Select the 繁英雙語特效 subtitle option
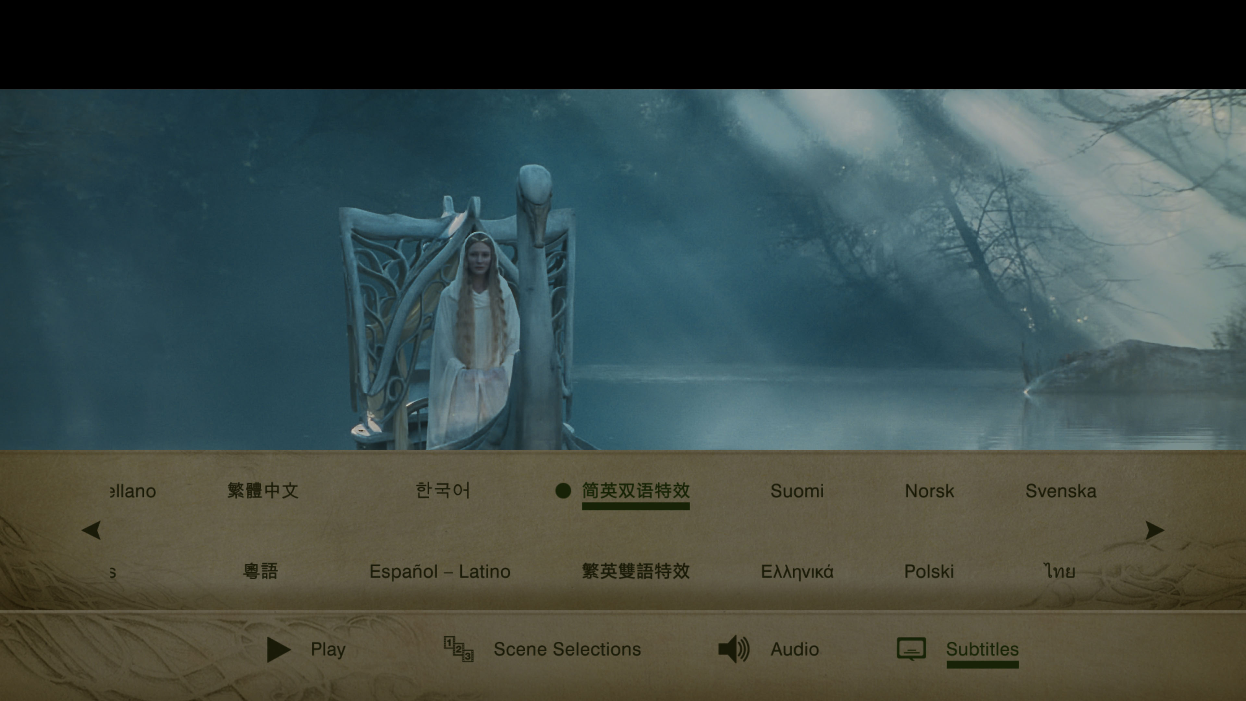Viewport: 1246px width, 701px height. coord(636,571)
